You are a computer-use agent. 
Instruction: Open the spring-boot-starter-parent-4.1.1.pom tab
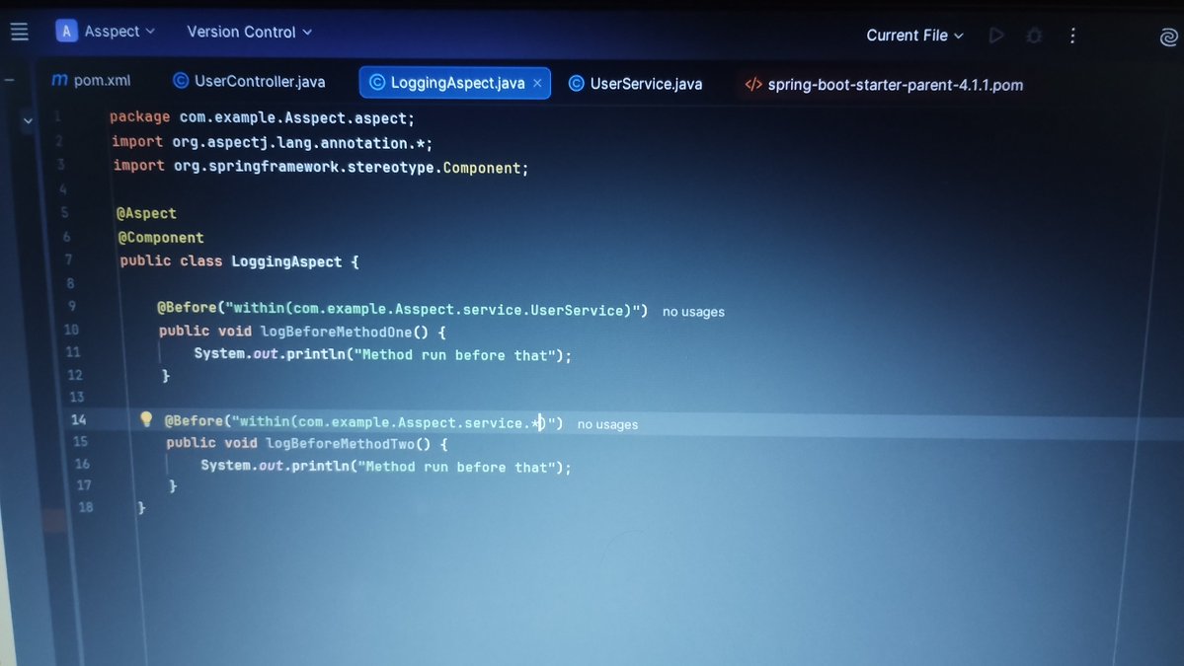pos(884,85)
